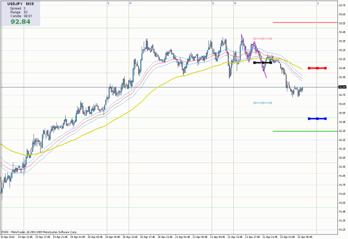The image size is (348, 239).
Task: Click the 91.95 price axis label
Action: pyautogui.click(x=342, y=167)
